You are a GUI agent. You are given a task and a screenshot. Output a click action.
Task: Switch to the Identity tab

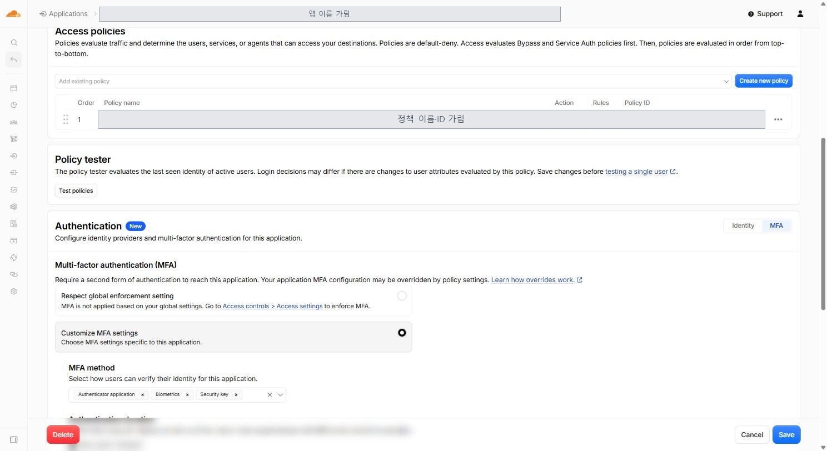(743, 225)
